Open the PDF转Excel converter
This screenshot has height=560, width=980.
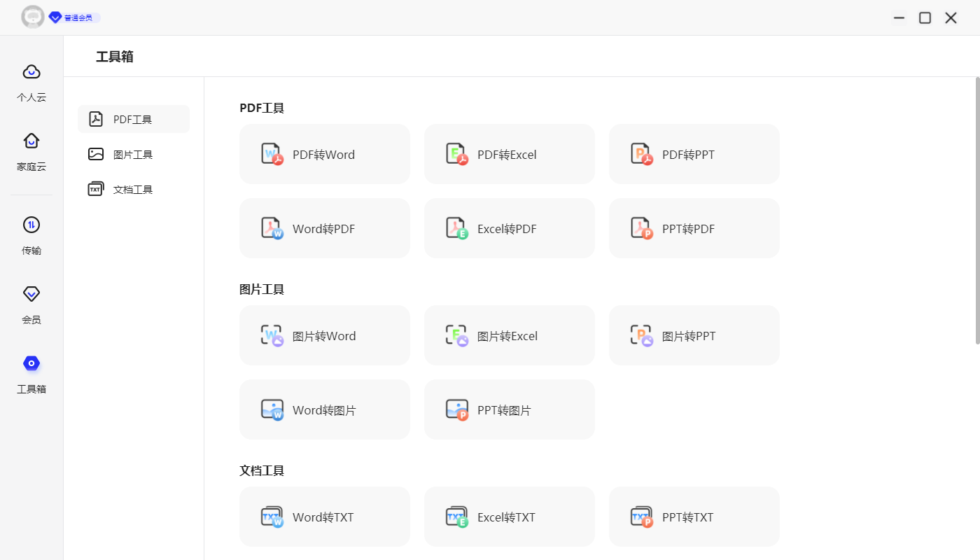(x=509, y=154)
